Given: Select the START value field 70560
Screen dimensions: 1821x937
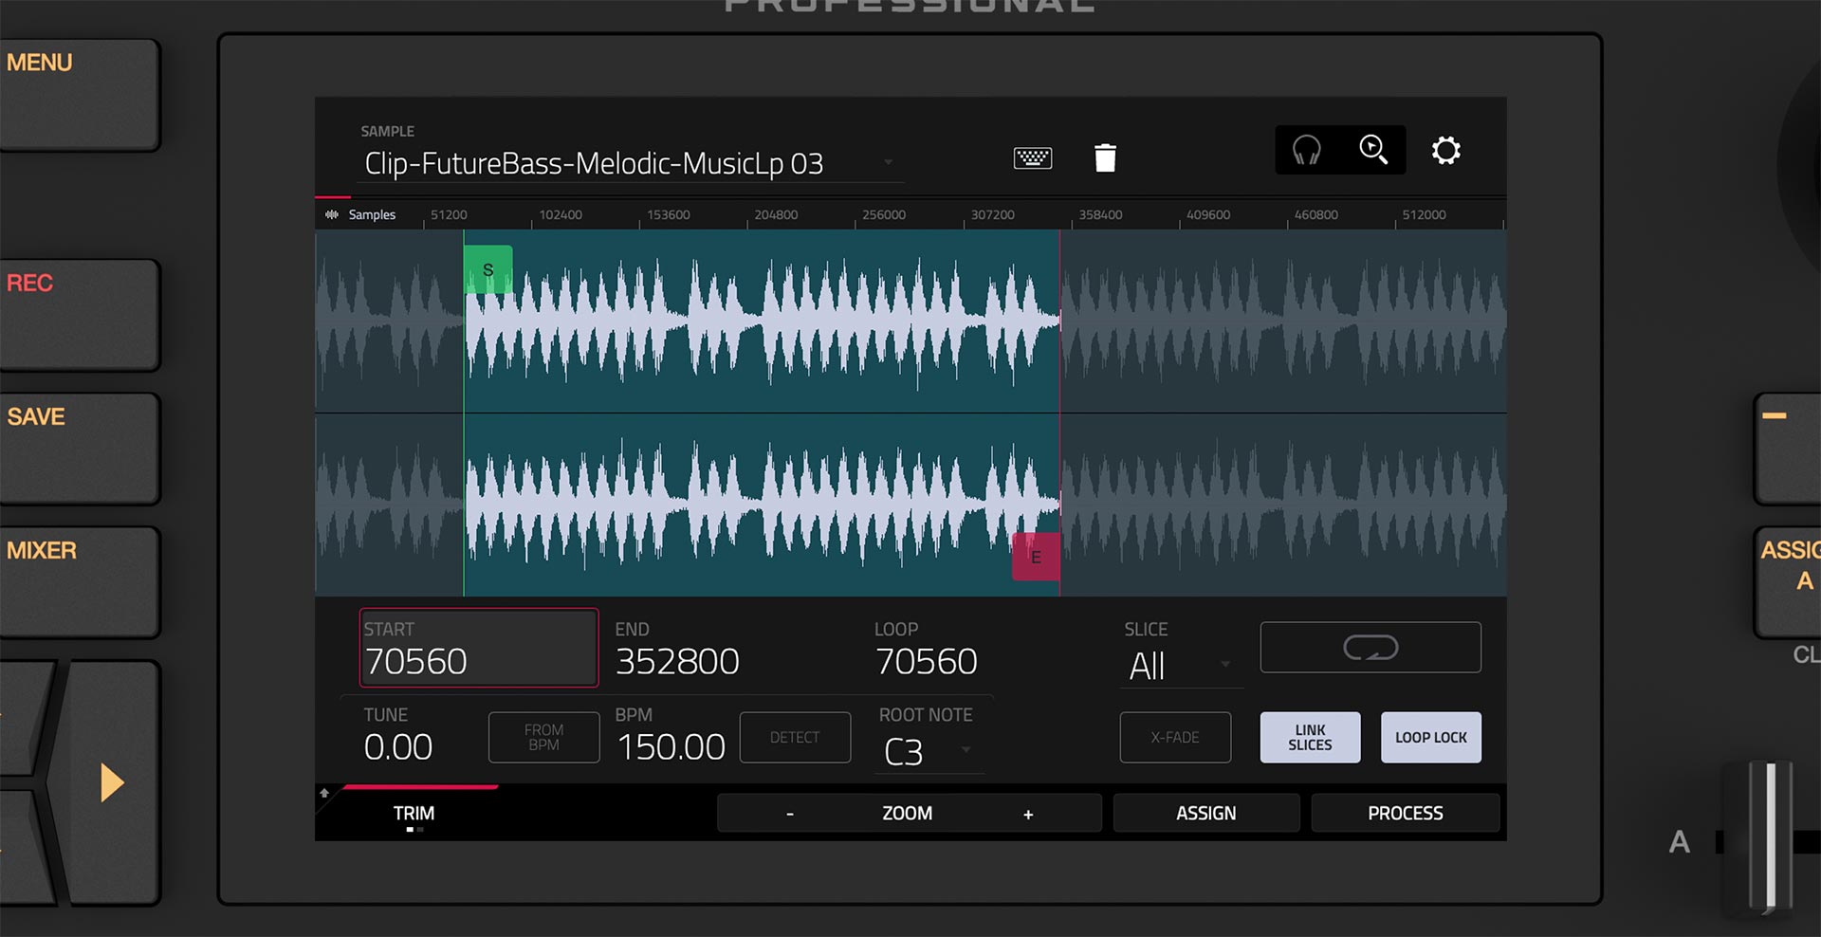Looking at the screenshot, I should 478,649.
